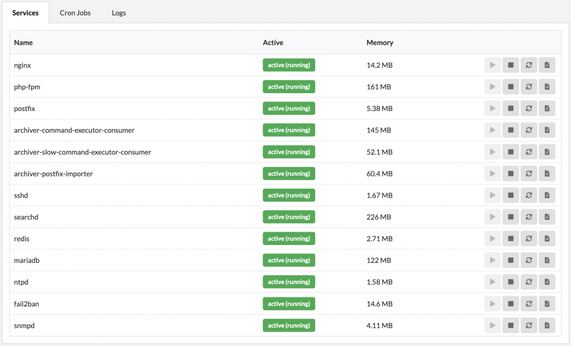View the log file for nginx

pyautogui.click(x=547, y=65)
